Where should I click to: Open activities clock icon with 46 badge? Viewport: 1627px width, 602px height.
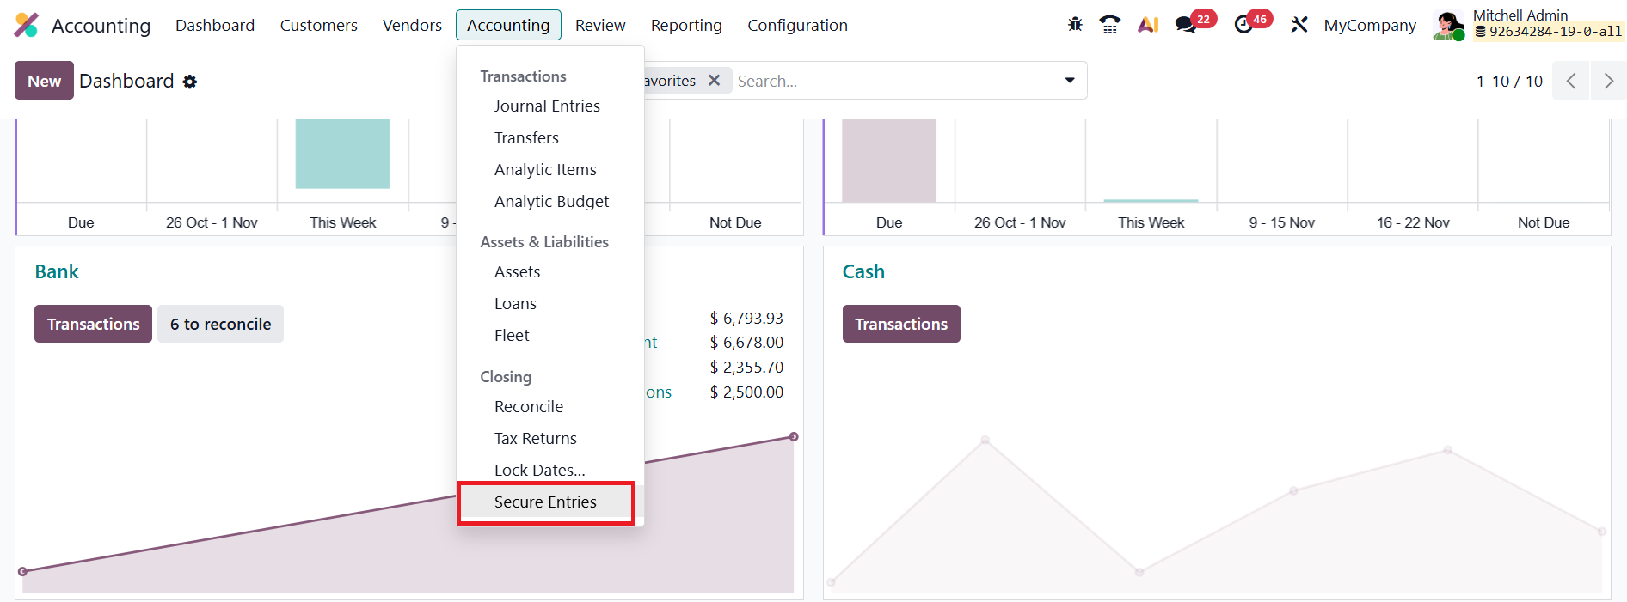point(1243,25)
